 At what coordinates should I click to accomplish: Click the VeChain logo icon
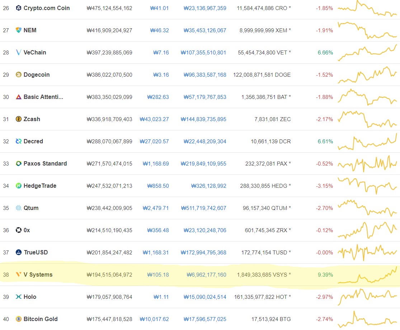(19, 53)
